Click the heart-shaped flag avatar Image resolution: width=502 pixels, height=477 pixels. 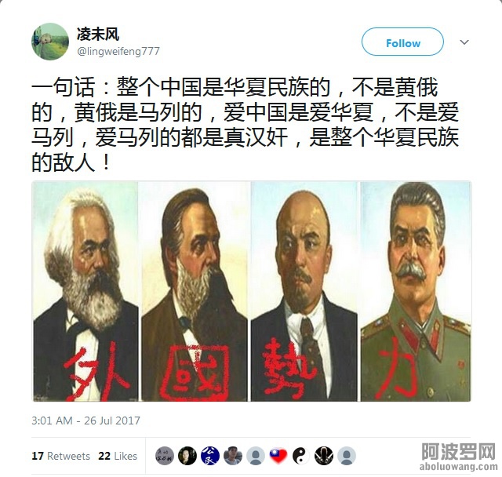coord(278,456)
